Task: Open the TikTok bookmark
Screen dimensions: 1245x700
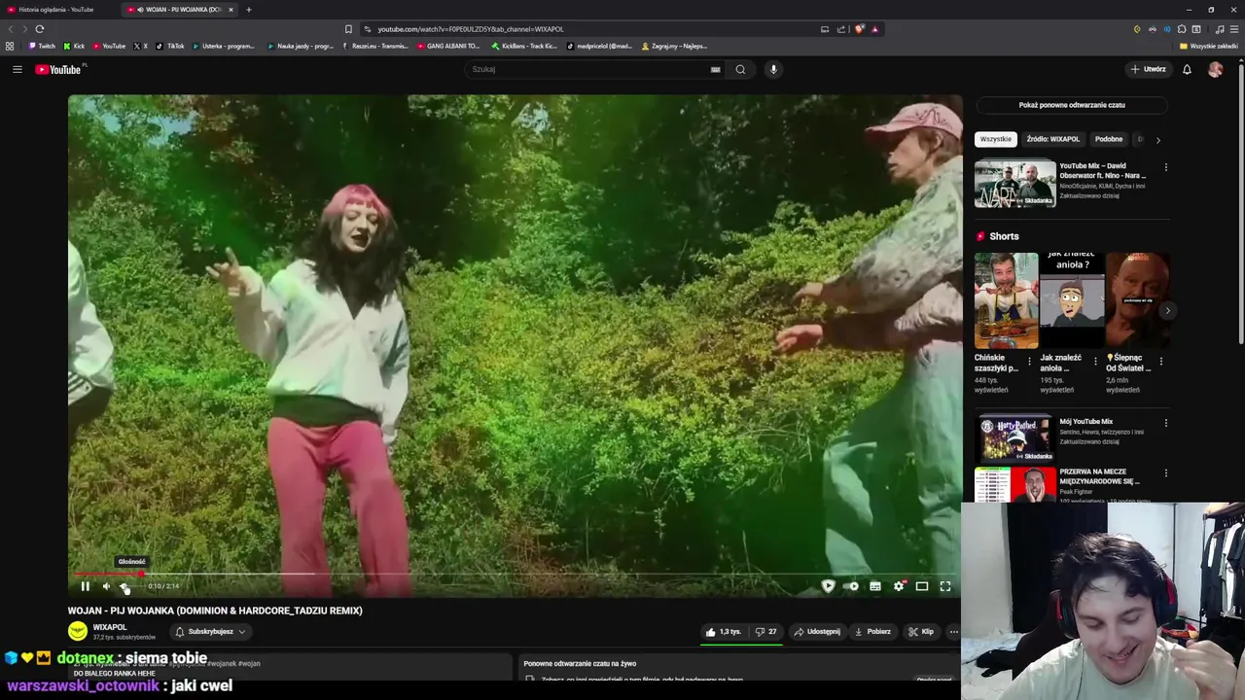Action: [x=170, y=46]
